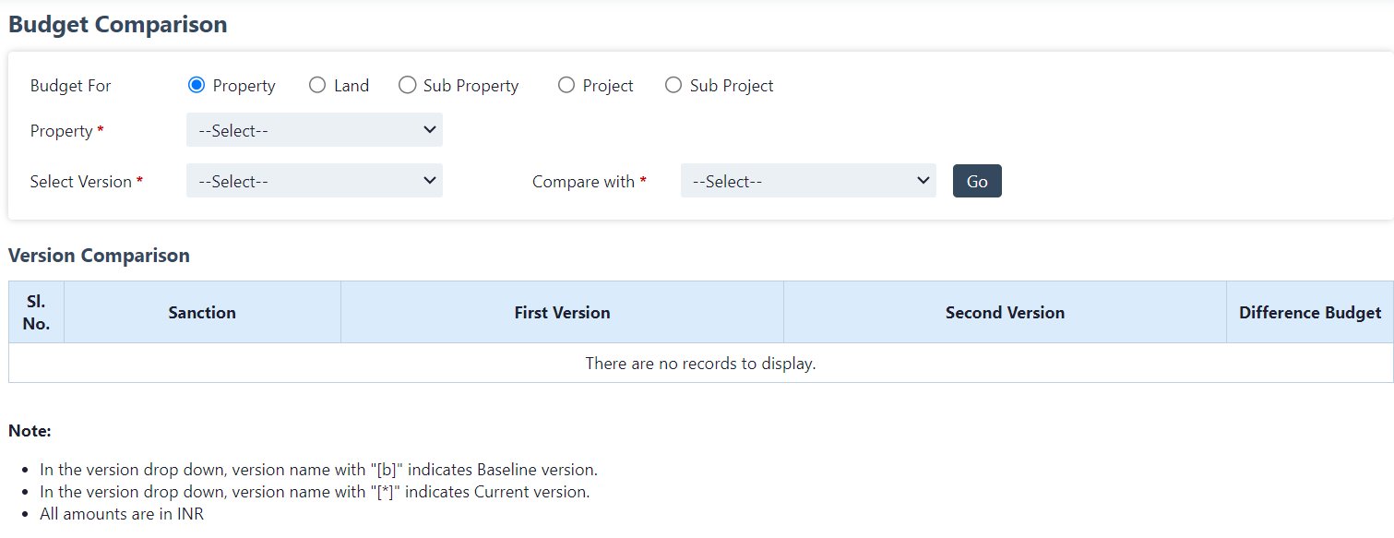This screenshot has width=1394, height=538.
Task: Select the Project radio button
Action: pyautogui.click(x=566, y=86)
